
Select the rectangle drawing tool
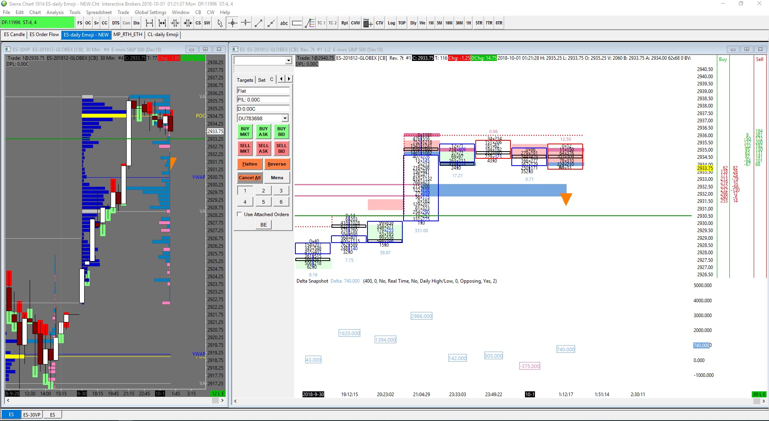coord(297,23)
